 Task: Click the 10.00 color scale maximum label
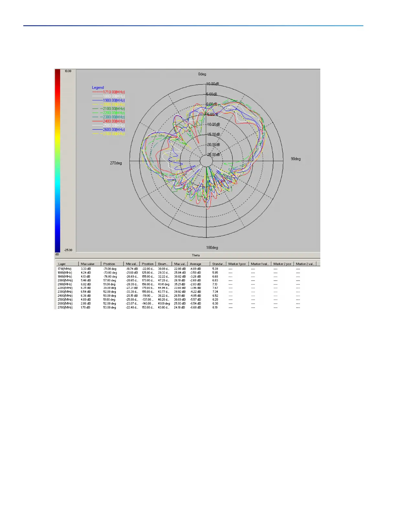[x=68, y=71]
